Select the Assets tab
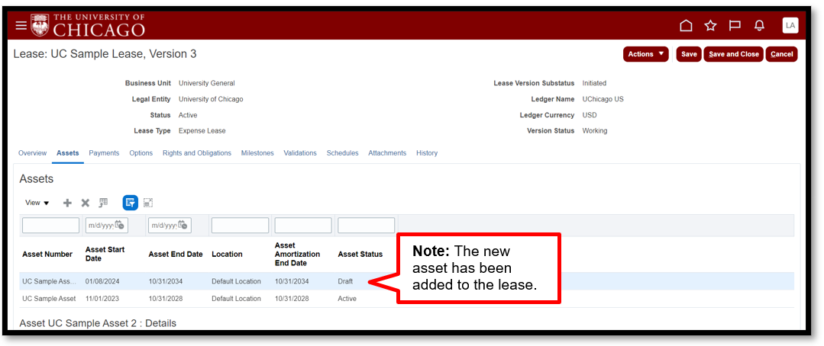The width and height of the screenshot is (824, 346). coord(68,153)
